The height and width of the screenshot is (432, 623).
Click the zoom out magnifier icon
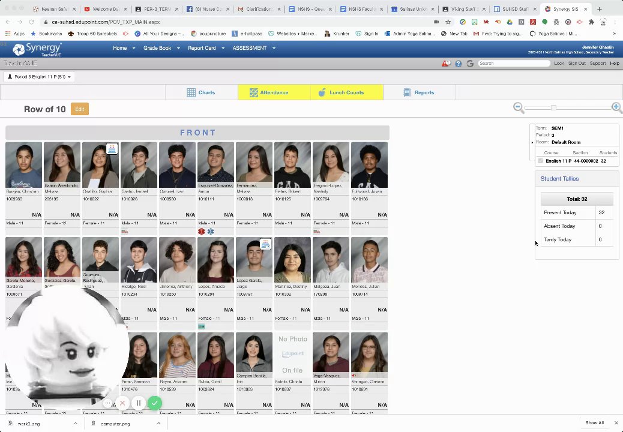coord(518,107)
